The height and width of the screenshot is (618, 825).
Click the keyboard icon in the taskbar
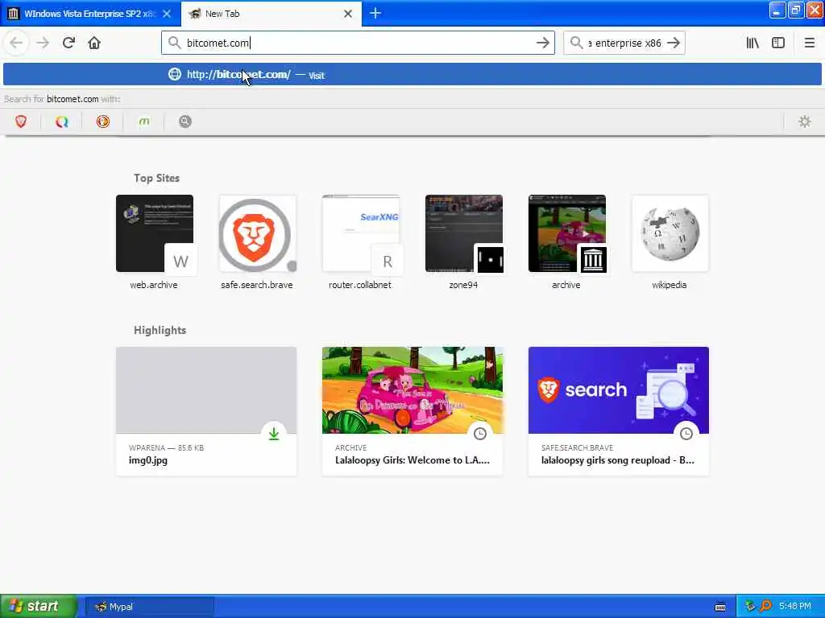click(x=720, y=607)
